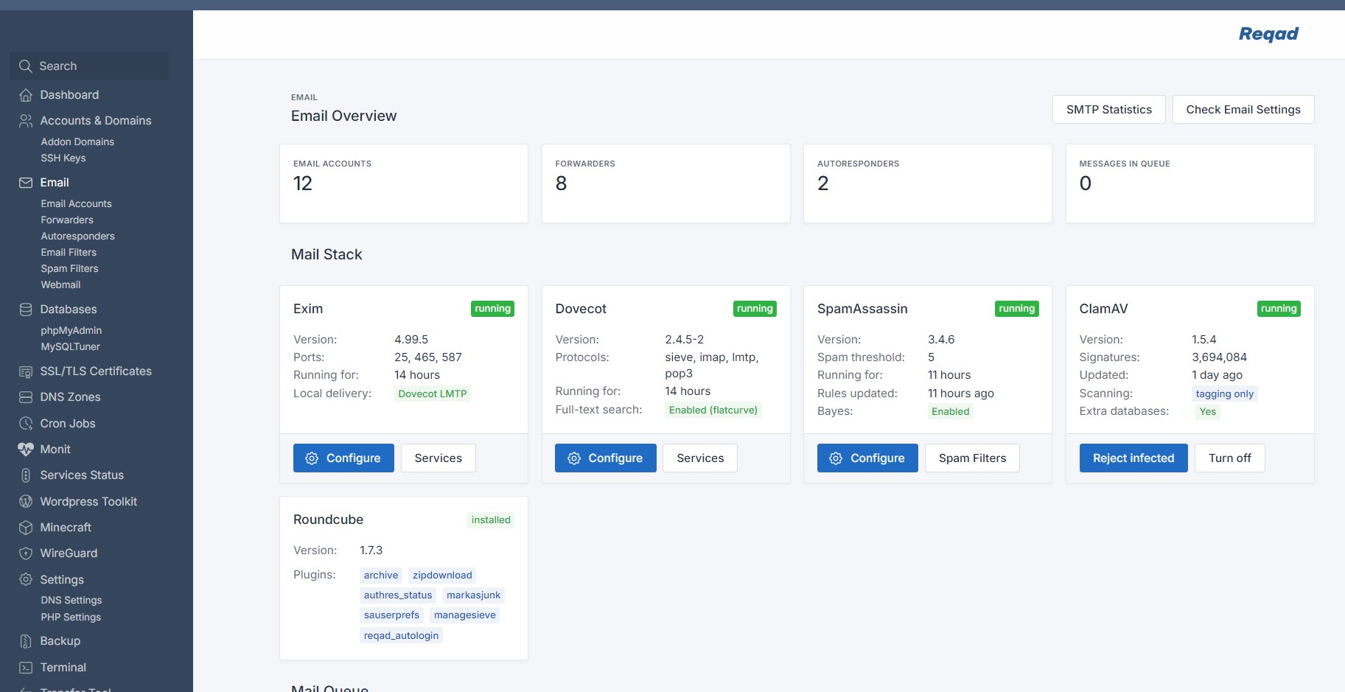Click the zipdownload plugin tag

[x=442, y=576]
